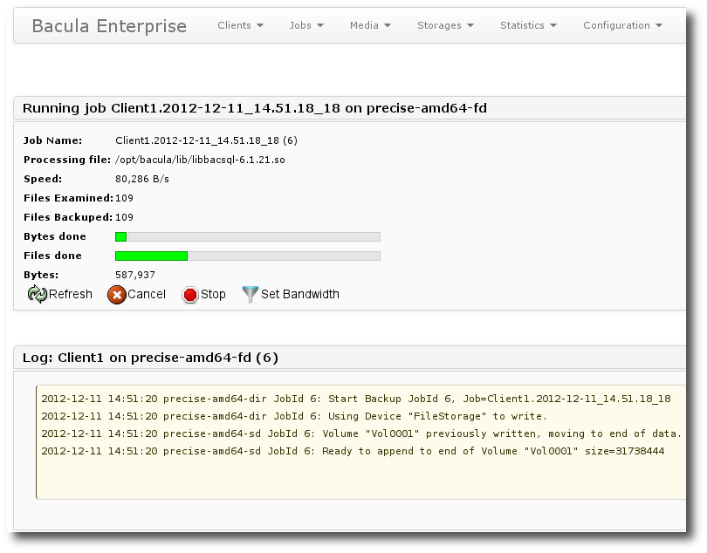The height and width of the screenshot is (553, 707).
Task: Expand the Media dropdown arrow
Action: [388, 25]
